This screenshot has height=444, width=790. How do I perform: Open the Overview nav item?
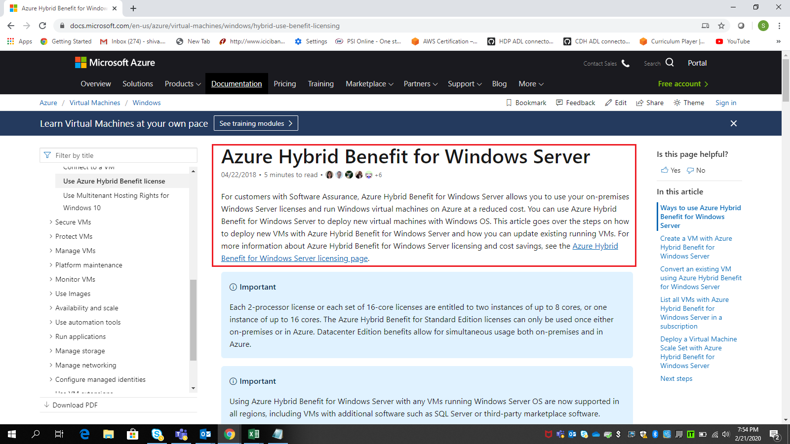click(96, 84)
